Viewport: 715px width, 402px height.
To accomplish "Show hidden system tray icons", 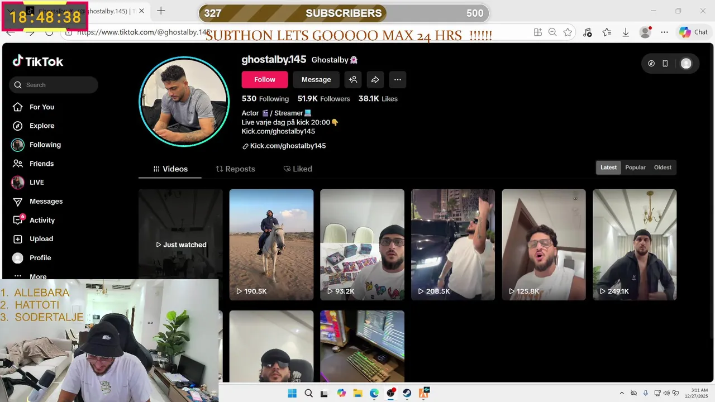I will [622, 393].
